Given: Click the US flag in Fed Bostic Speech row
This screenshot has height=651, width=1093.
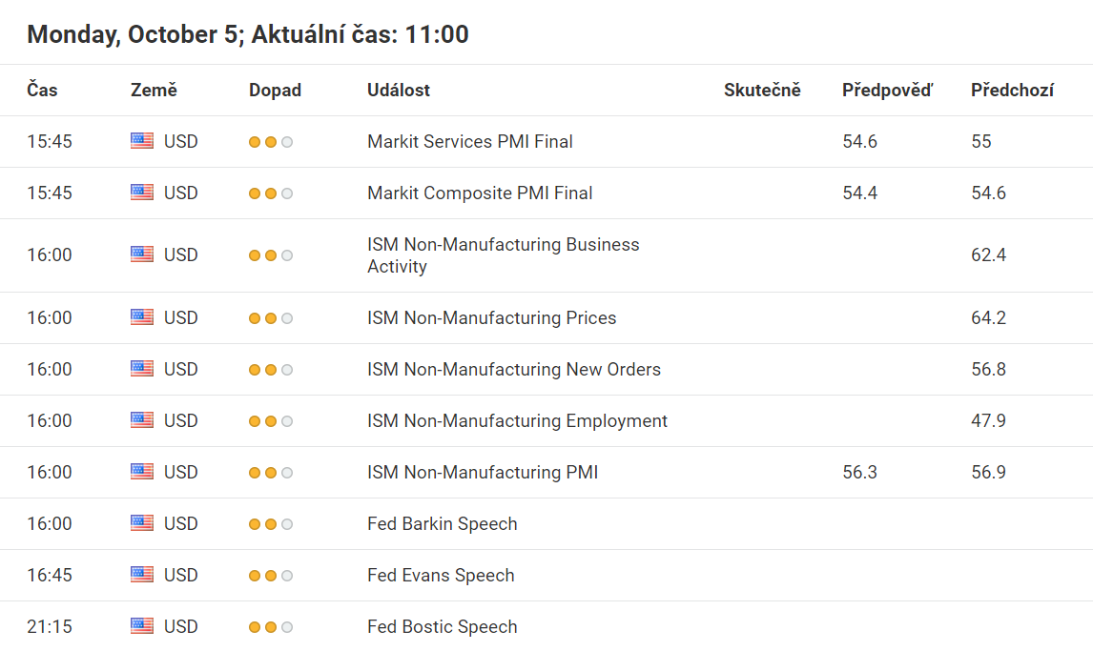Looking at the screenshot, I should 142,626.
